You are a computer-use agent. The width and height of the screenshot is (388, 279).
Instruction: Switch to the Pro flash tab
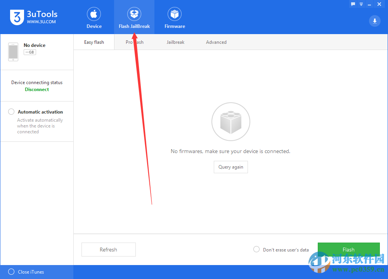click(135, 42)
